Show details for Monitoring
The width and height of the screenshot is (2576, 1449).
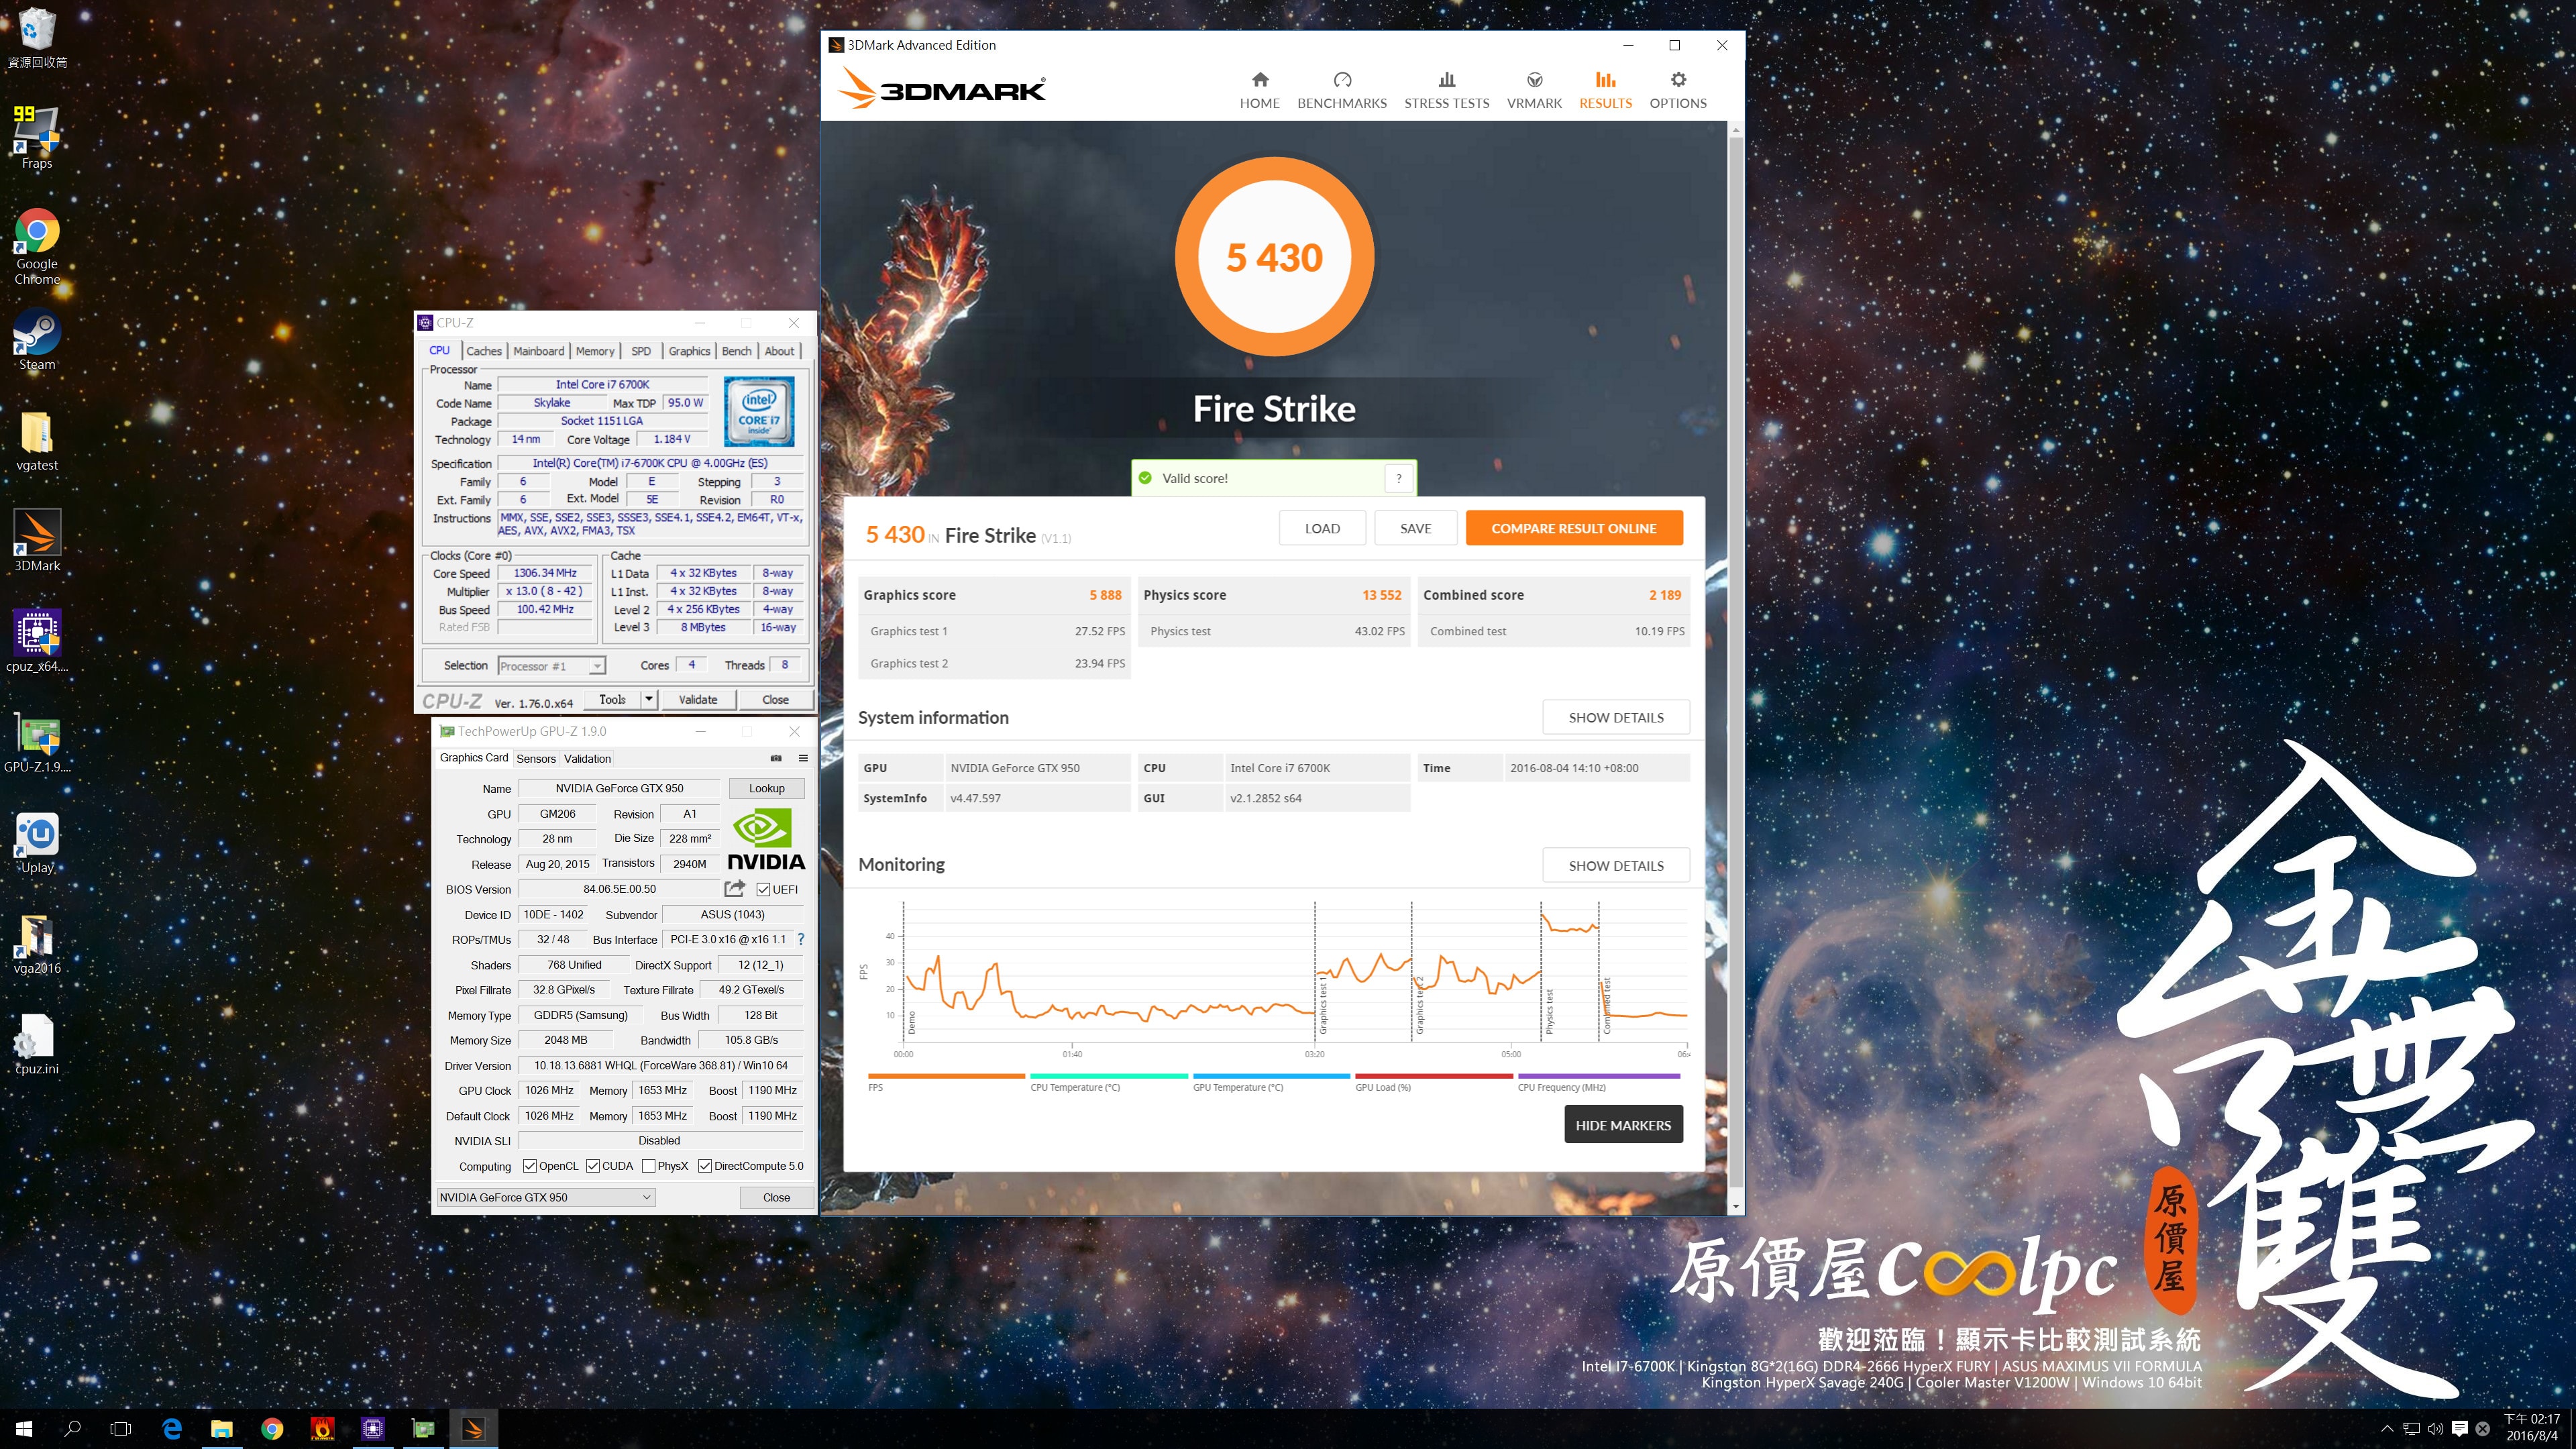coord(1616,866)
